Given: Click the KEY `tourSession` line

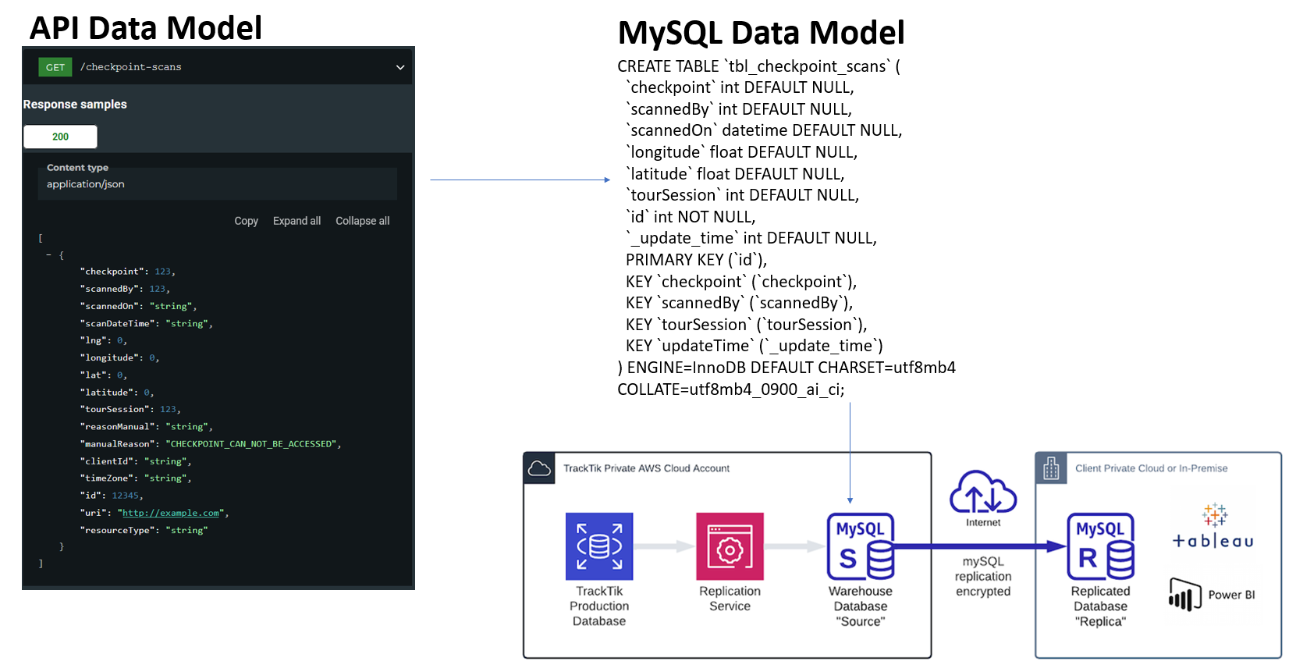Looking at the screenshot, I should point(747,325).
